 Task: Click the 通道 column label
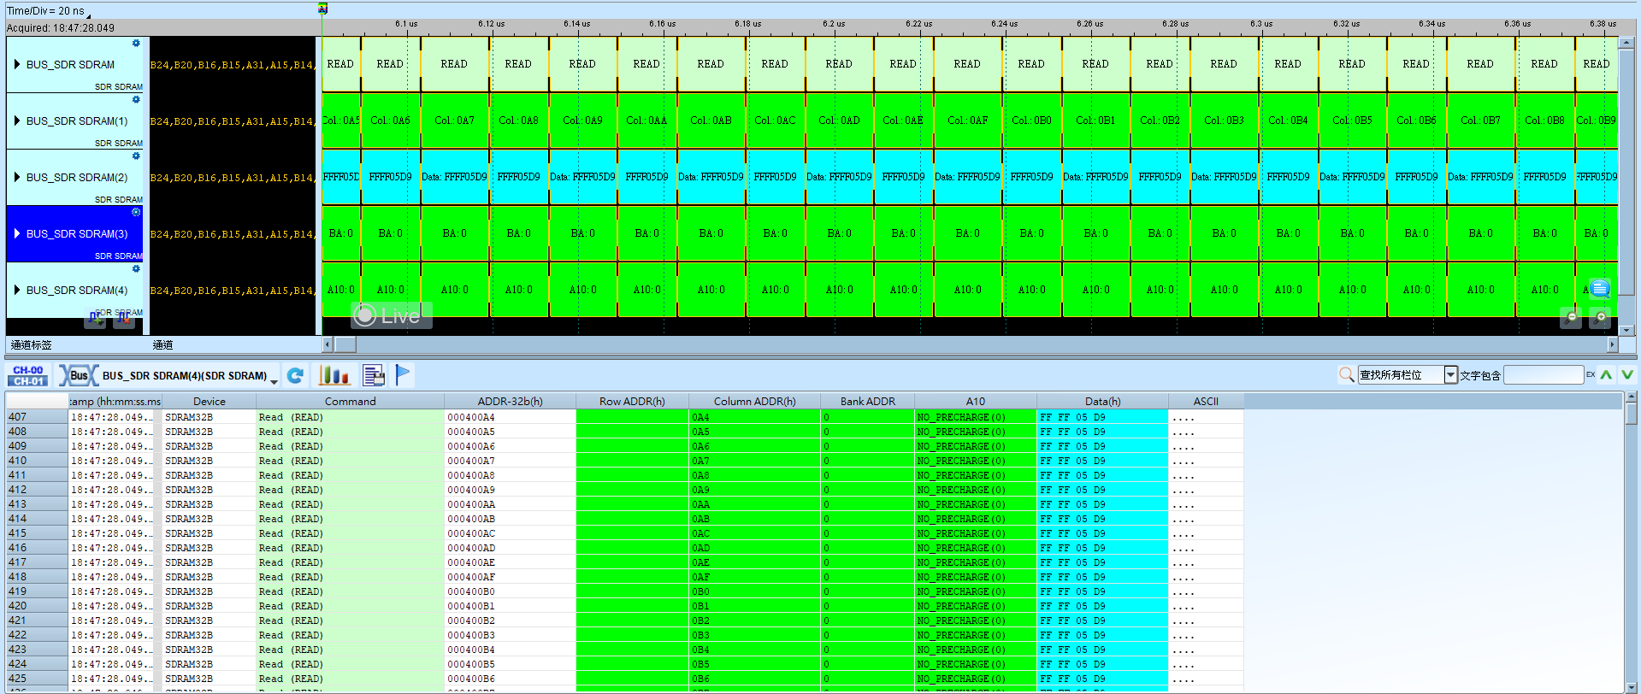(x=162, y=344)
